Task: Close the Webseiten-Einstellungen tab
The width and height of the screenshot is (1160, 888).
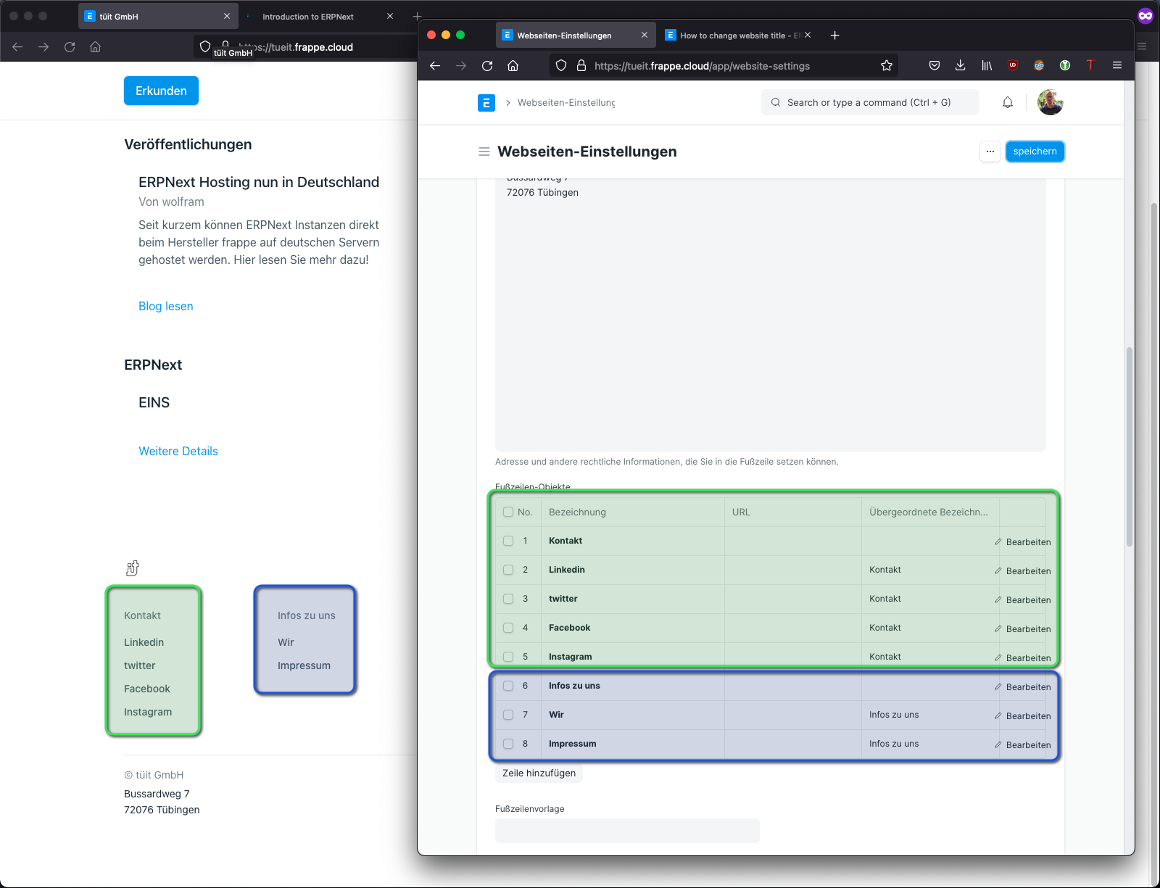Action: tap(644, 36)
